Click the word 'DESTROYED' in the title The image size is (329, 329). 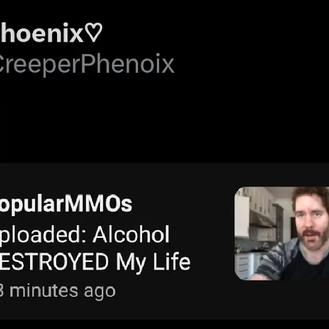click(x=54, y=261)
